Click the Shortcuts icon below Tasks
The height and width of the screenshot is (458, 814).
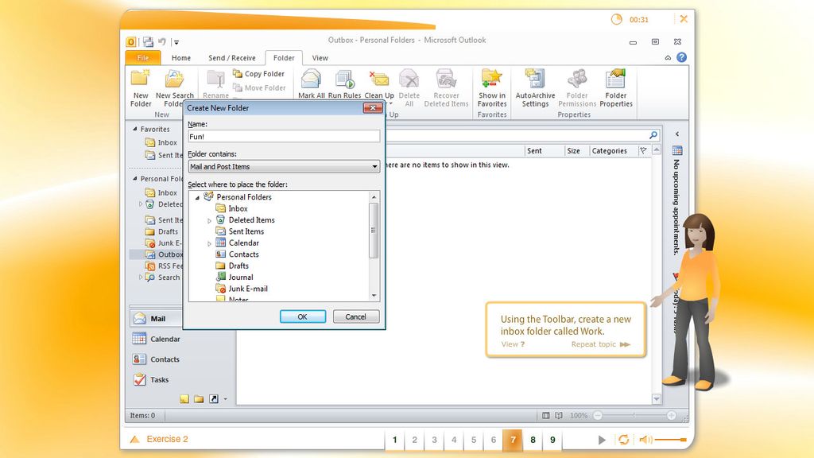[x=213, y=399]
